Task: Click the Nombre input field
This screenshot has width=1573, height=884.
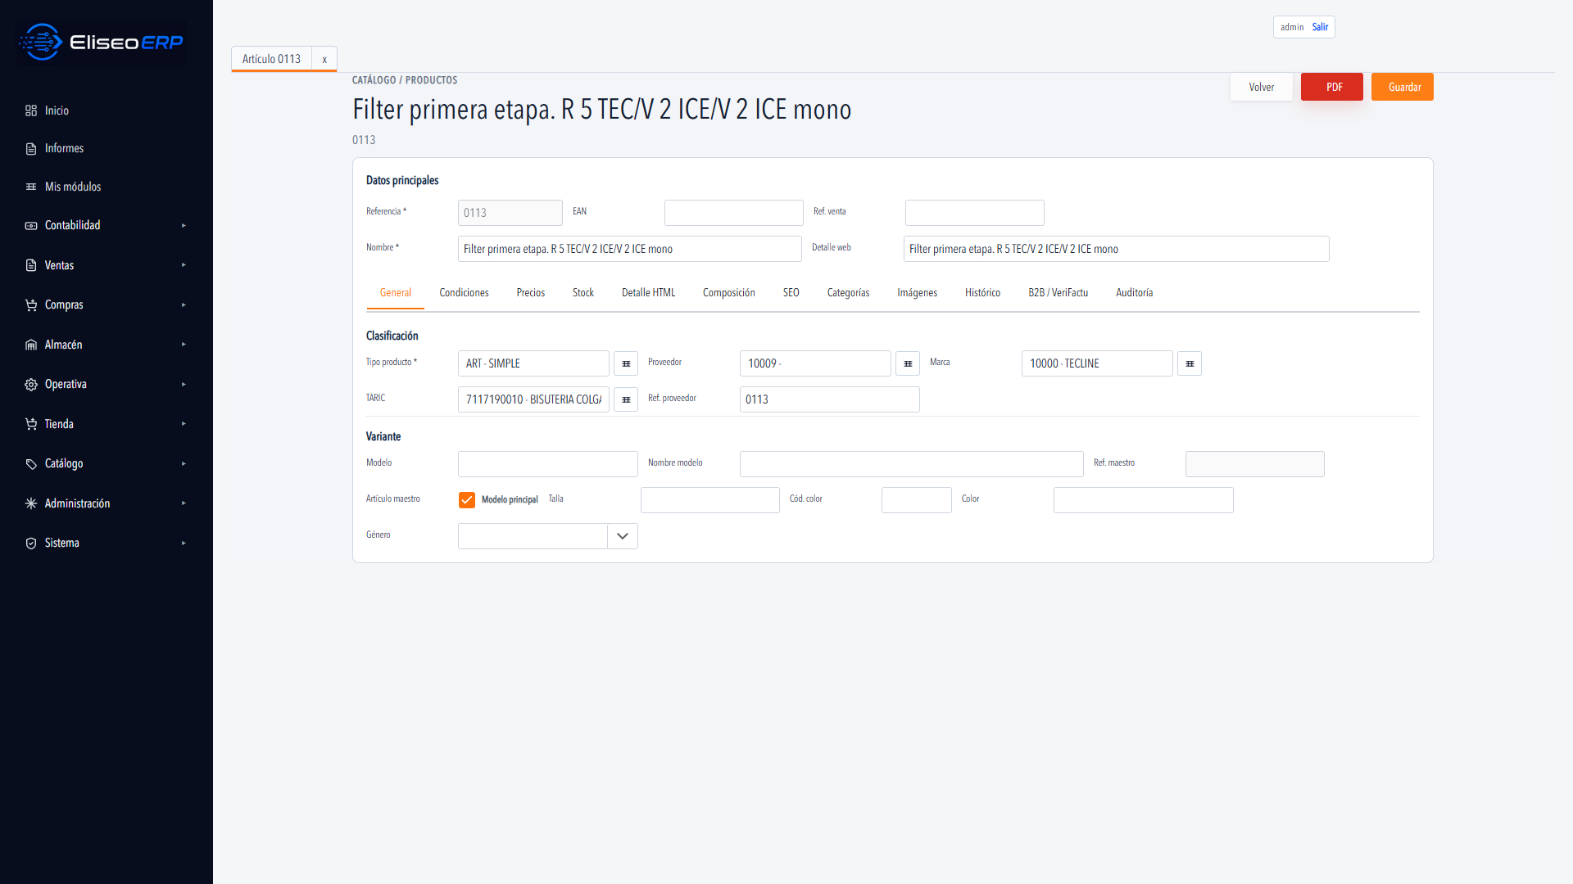Action: [630, 249]
